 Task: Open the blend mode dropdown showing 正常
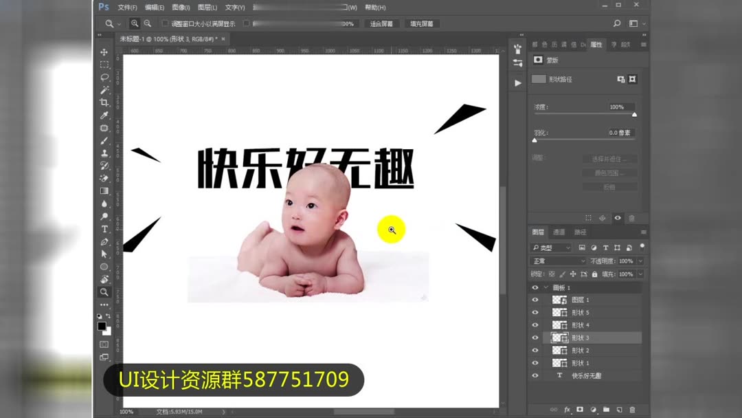pyautogui.click(x=556, y=261)
